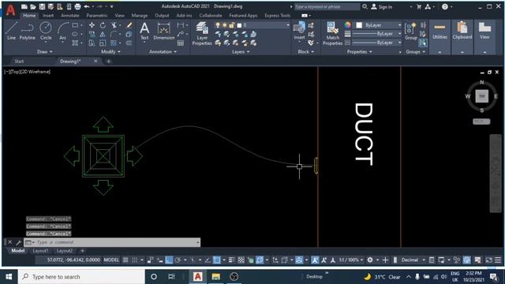505x284 pixels.
Task: Select the Polyline tool
Action: 28,31
